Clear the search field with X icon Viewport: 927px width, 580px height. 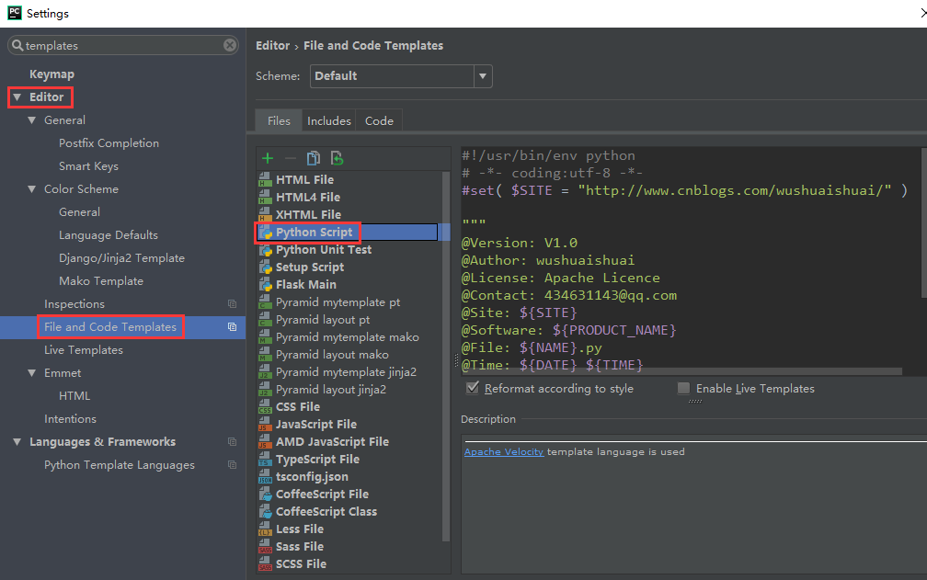click(230, 45)
